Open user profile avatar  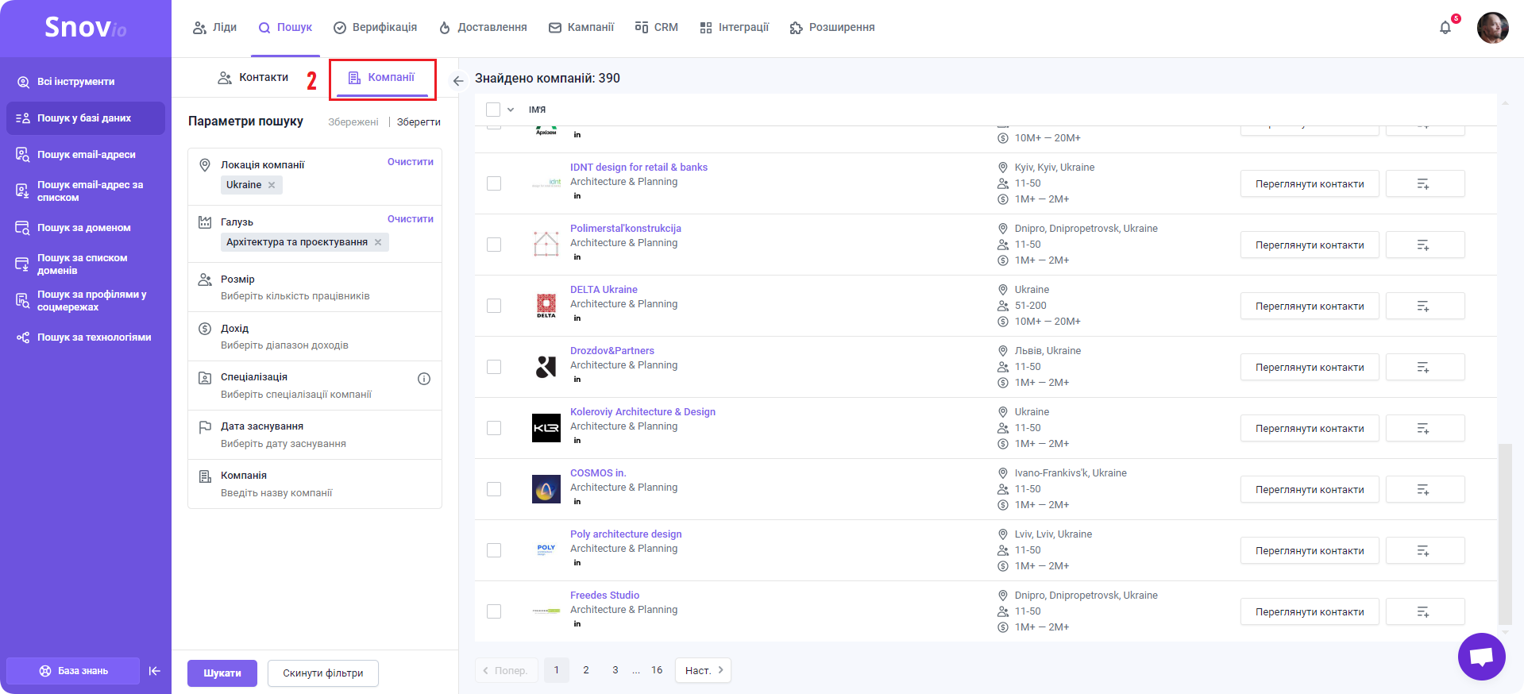[x=1492, y=28]
